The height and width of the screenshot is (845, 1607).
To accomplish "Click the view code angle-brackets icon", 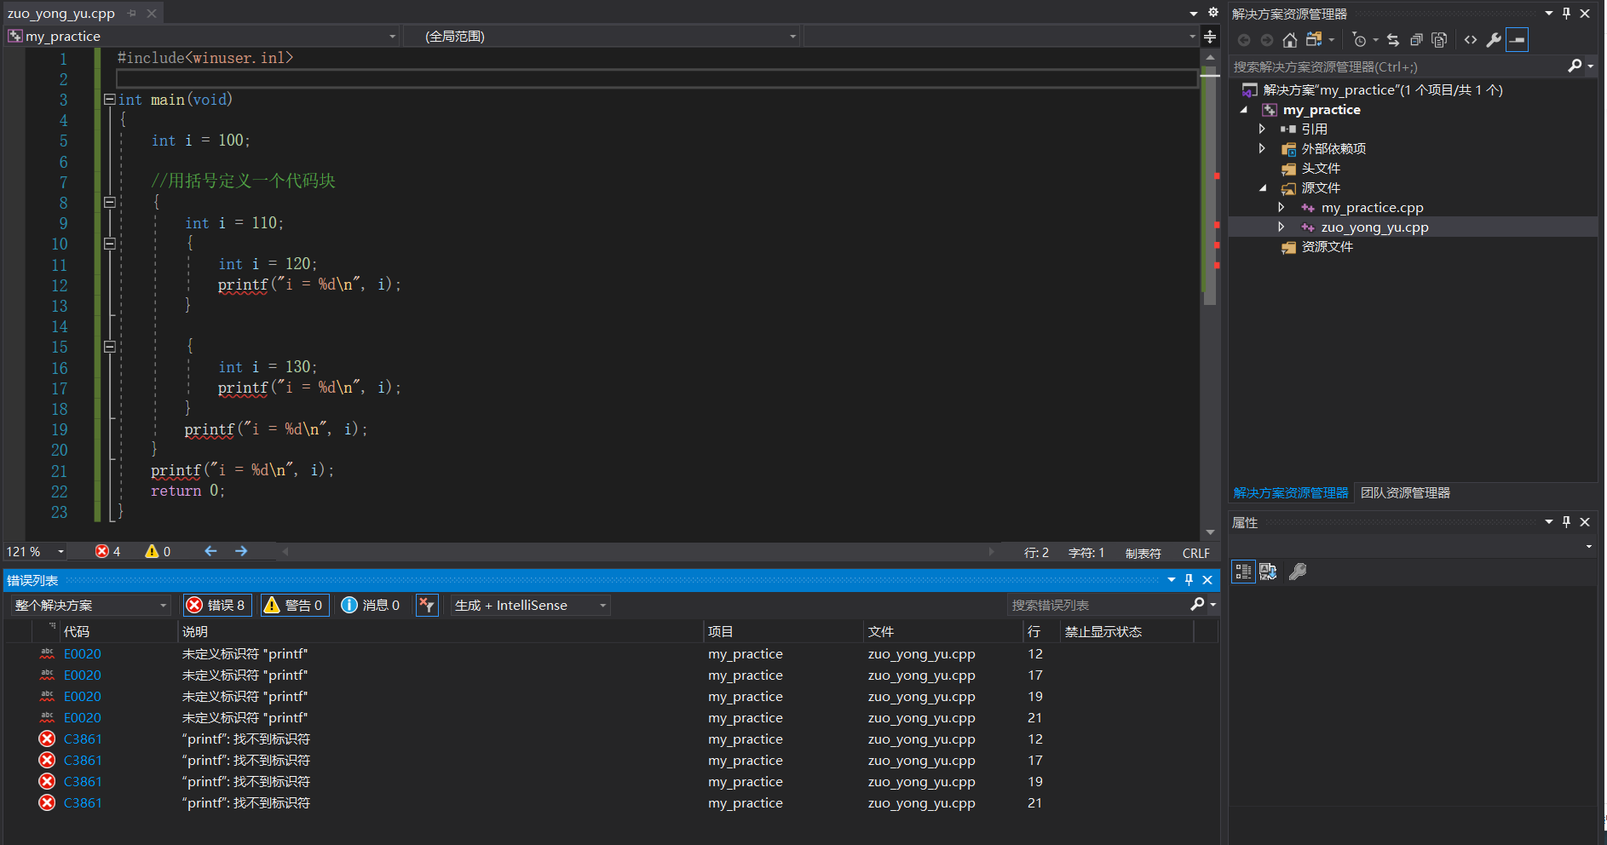I will (1471, 40).
